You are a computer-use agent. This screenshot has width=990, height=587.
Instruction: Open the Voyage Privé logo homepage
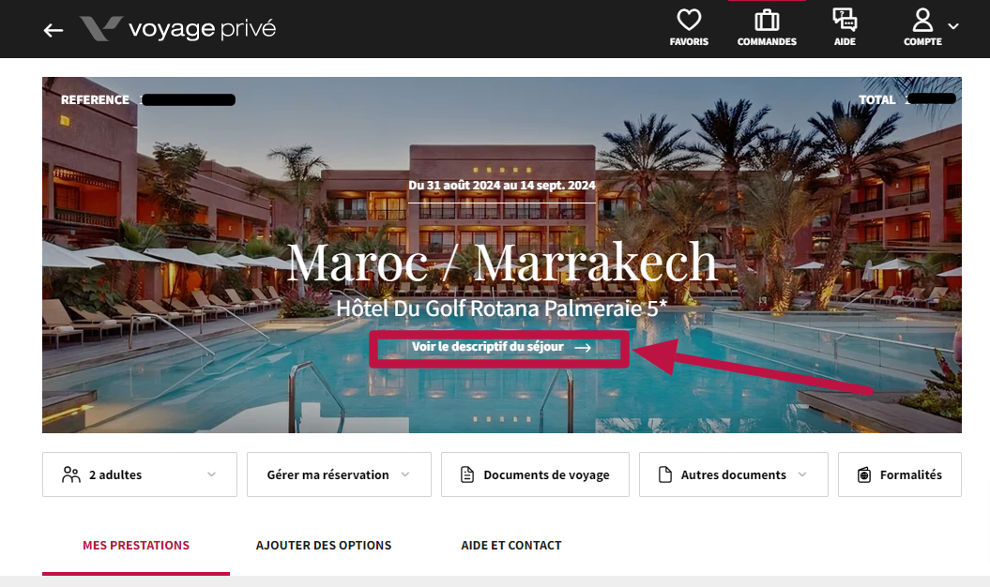pos(178,29)
